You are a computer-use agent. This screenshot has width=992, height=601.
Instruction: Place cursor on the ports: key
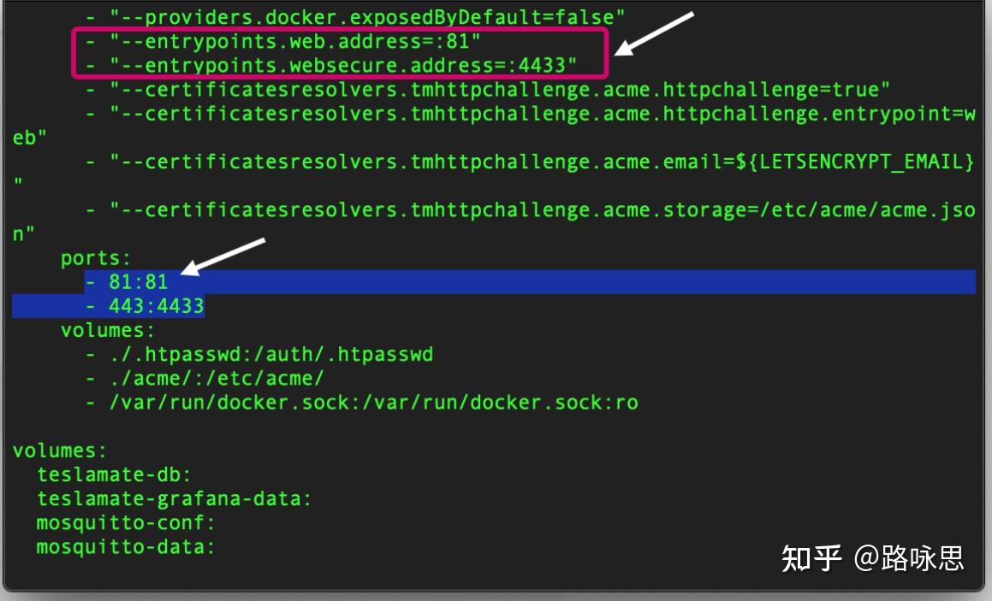pos(96,258)
